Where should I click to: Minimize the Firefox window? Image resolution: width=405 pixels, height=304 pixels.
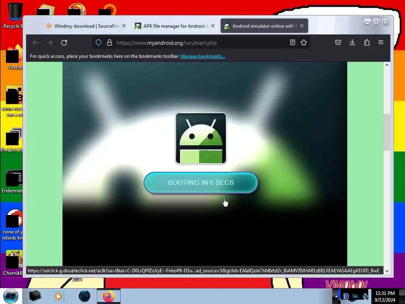(367, 23)
